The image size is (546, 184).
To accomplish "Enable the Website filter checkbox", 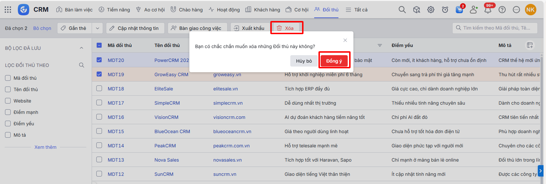I will [x=8, y=101].
